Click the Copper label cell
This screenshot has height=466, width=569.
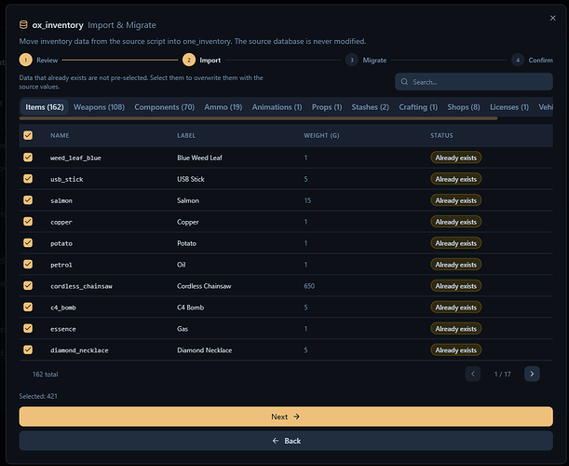point(188,222)
